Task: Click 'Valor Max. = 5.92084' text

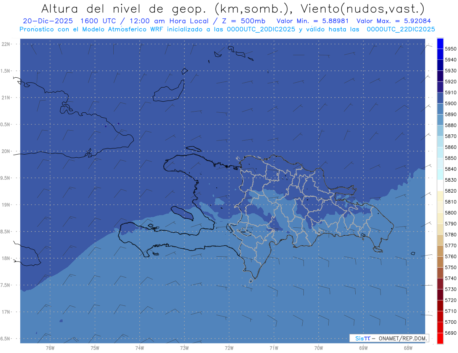Action: 394,21
